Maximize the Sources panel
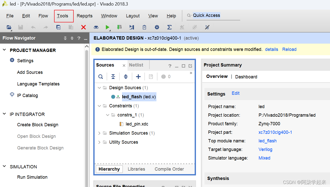Screen dimensions: 330x187 [x=183, y=66]
